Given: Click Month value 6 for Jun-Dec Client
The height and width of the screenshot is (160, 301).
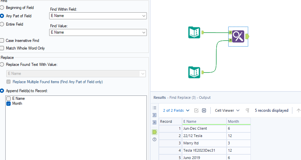Looking at the screenshot, I should [x=239, y=128].
